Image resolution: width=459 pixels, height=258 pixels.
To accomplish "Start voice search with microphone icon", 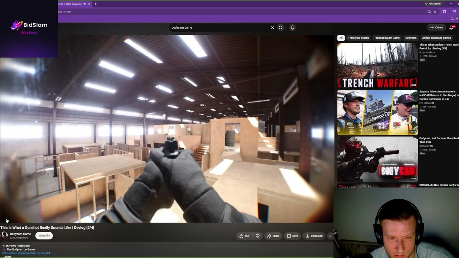I will [x=292, y=28].
